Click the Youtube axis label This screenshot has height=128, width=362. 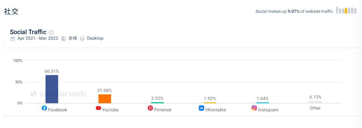click(110, 110)
